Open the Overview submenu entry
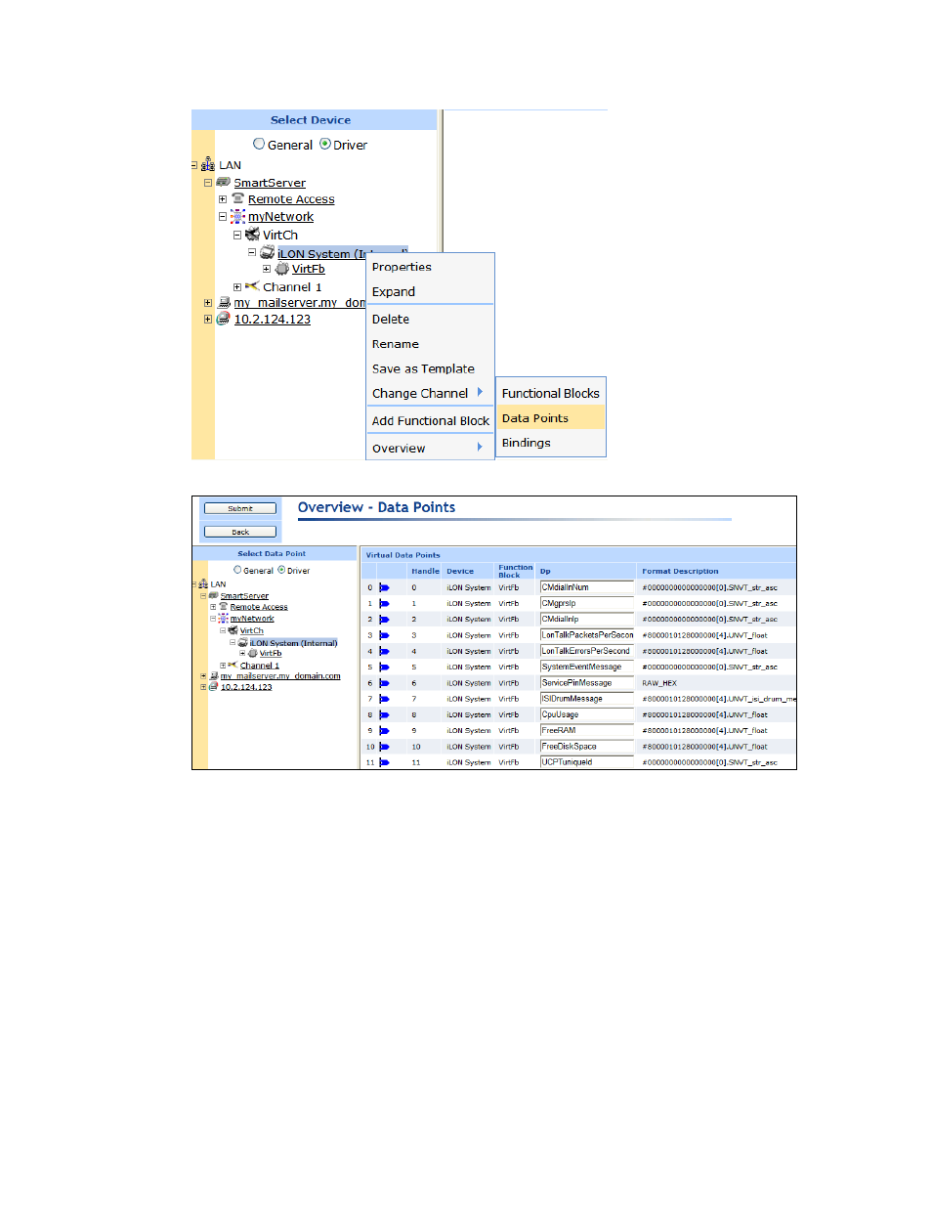Screen dimensions: 932x1207 click(430, 448)
